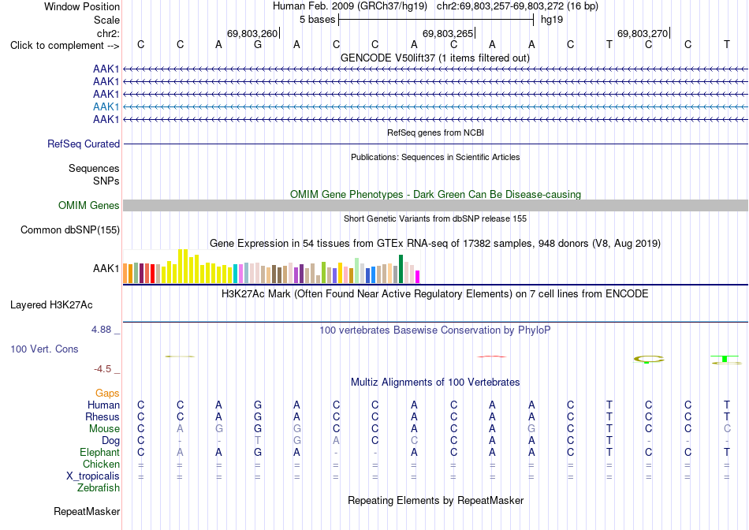This screenshot has height=530, width=749.
Task: Open the RefSeq Curated track label
Action: (84, 144)
